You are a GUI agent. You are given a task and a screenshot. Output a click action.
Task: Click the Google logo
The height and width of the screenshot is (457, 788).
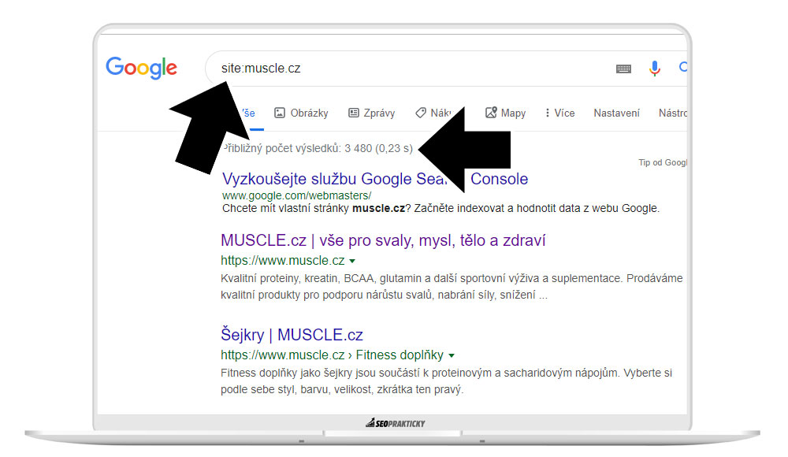pos(141,68)
